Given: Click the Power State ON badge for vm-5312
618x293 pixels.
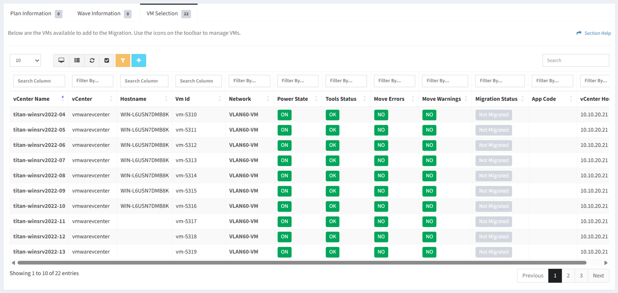Looking at the screenshot, I should click(284, 145).
